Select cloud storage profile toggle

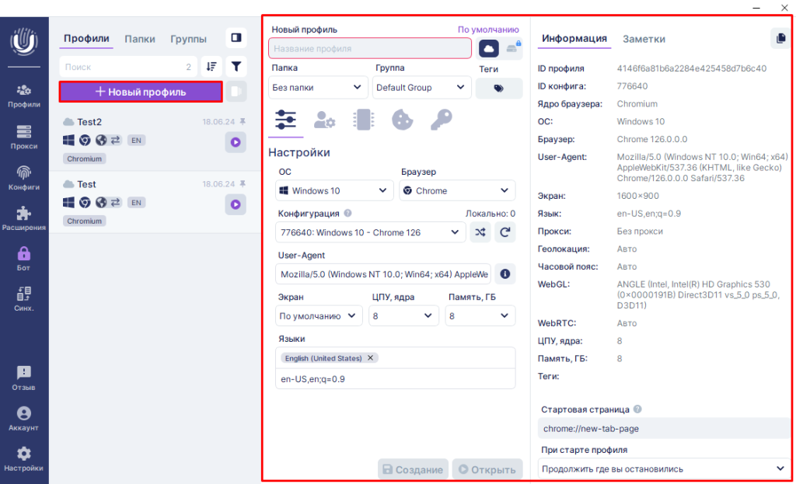coord(489,48)
